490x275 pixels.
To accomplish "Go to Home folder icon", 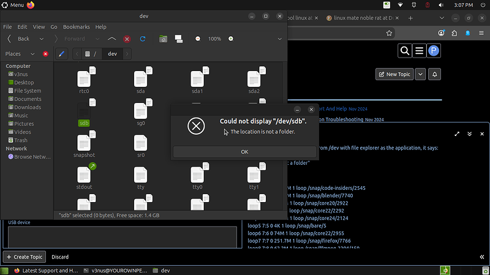I will 163,39.
